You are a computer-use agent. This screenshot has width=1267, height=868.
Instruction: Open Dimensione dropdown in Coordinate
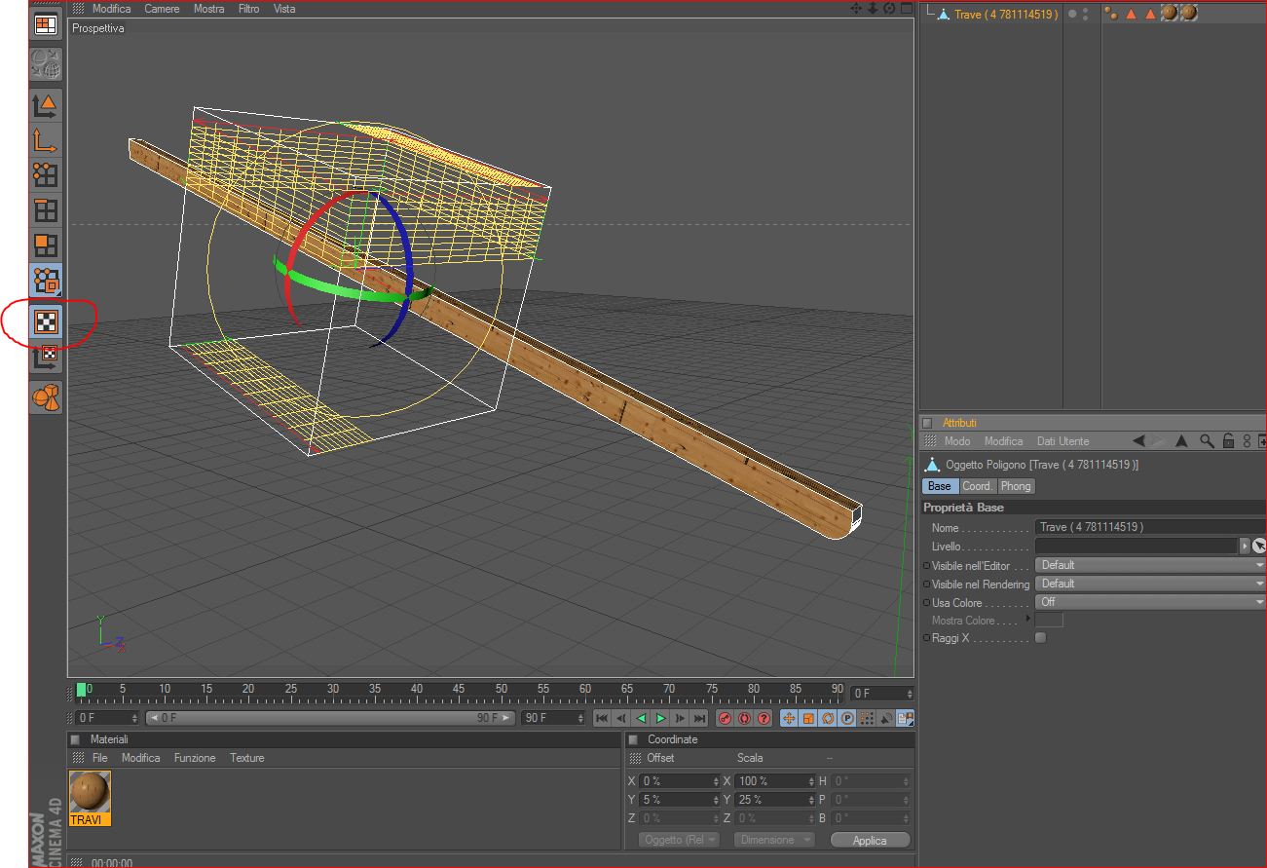click(774, 840)
